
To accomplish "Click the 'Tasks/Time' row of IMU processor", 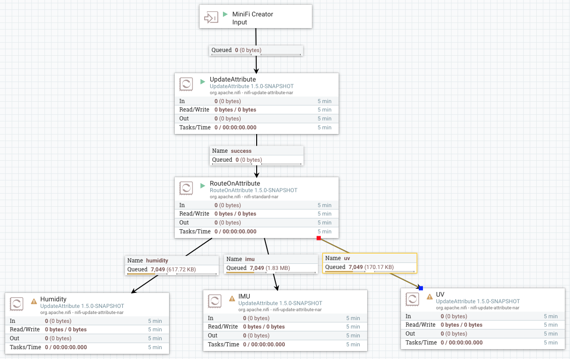I will pyautogui.click(x=285, y=344).
